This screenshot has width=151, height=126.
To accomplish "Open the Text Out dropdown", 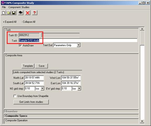I will 79,45.
